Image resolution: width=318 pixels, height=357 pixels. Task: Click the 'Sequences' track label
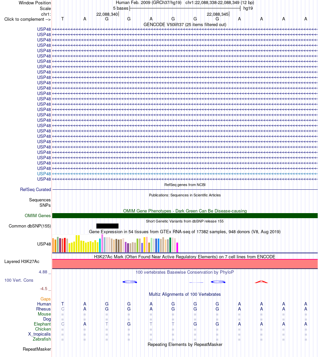(40, 200)
